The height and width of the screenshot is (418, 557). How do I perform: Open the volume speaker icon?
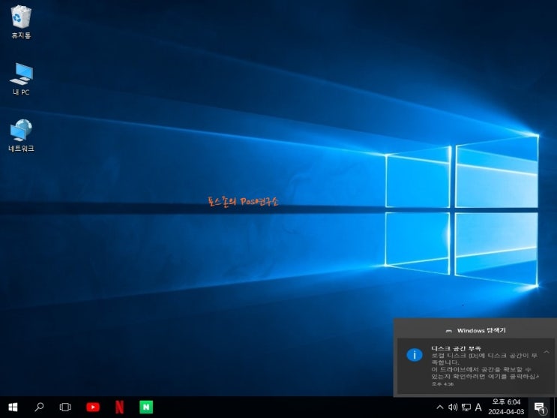pos(453,407)
